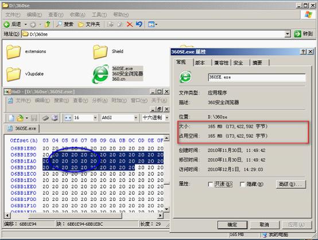This screenshot has width=318, height=240.
Task: Open Explorer View (查看) menu
Action: 56,15
